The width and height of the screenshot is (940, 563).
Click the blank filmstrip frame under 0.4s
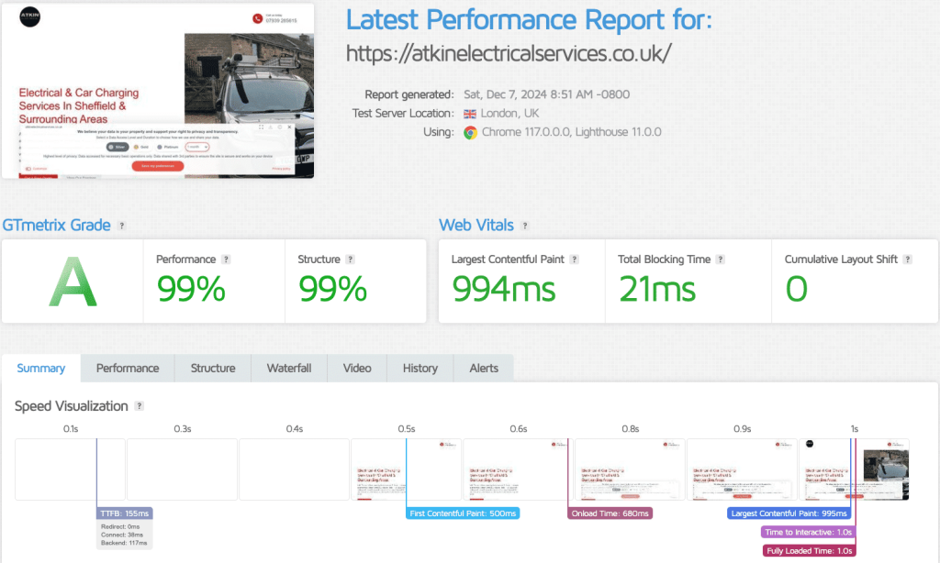(295, 469)
